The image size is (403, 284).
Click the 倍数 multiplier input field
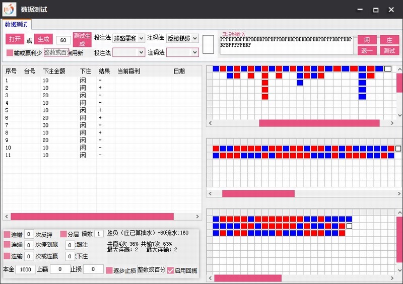click(99, 234)
